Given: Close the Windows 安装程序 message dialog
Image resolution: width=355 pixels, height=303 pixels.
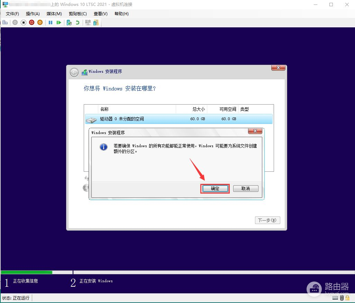Looking at the screenshot, I should 255,131.
